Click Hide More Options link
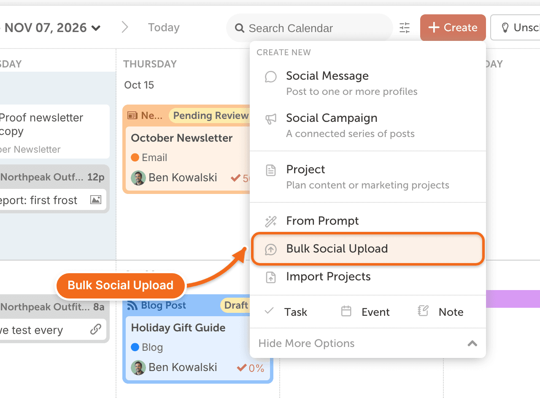Image resolution: width=540 pixels, height=398 pixels. click(306, 344)
